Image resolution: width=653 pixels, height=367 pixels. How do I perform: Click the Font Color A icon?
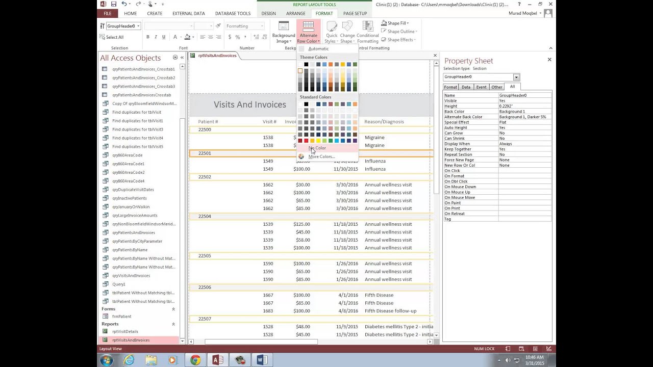coord(175,37)
